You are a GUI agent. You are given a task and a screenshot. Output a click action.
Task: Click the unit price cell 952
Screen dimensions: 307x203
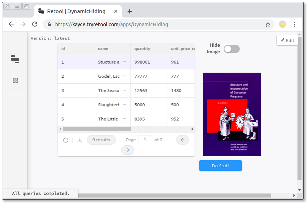tap(181, 119)
